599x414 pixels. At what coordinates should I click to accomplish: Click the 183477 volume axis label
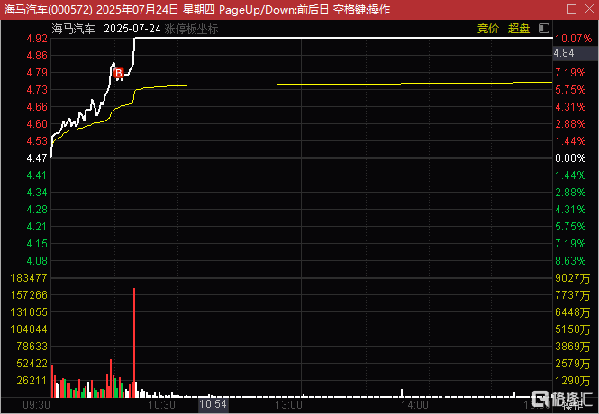pyautogui.click(x=29, y=278)
